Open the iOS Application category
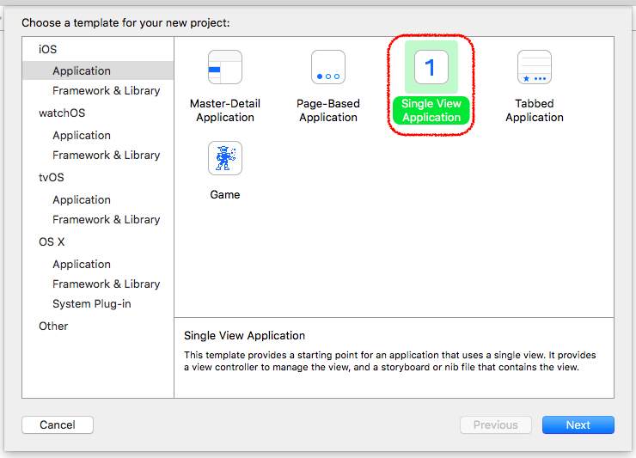The width and height of the screenshot is (636, 458). point(98,70)
